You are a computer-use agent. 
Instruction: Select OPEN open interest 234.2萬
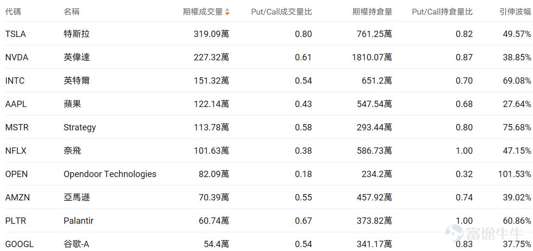(x=377, y=174)
